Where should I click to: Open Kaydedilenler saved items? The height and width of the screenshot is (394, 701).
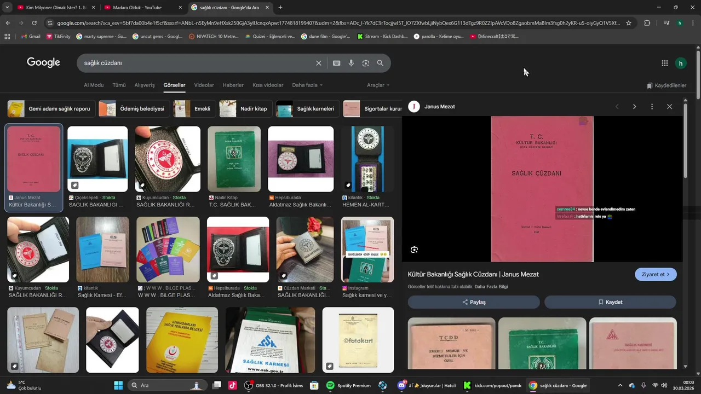click(666, 85)
